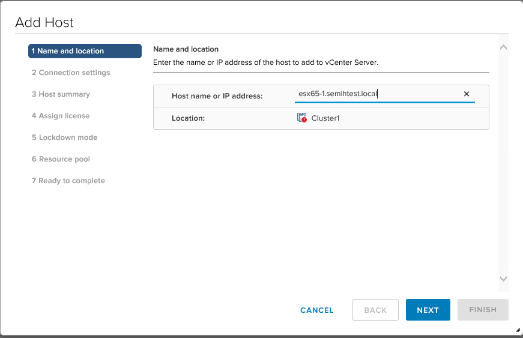Click the dialog resize grip corner
This screenshot has width=523, height=338.
(x=517, y=330)
